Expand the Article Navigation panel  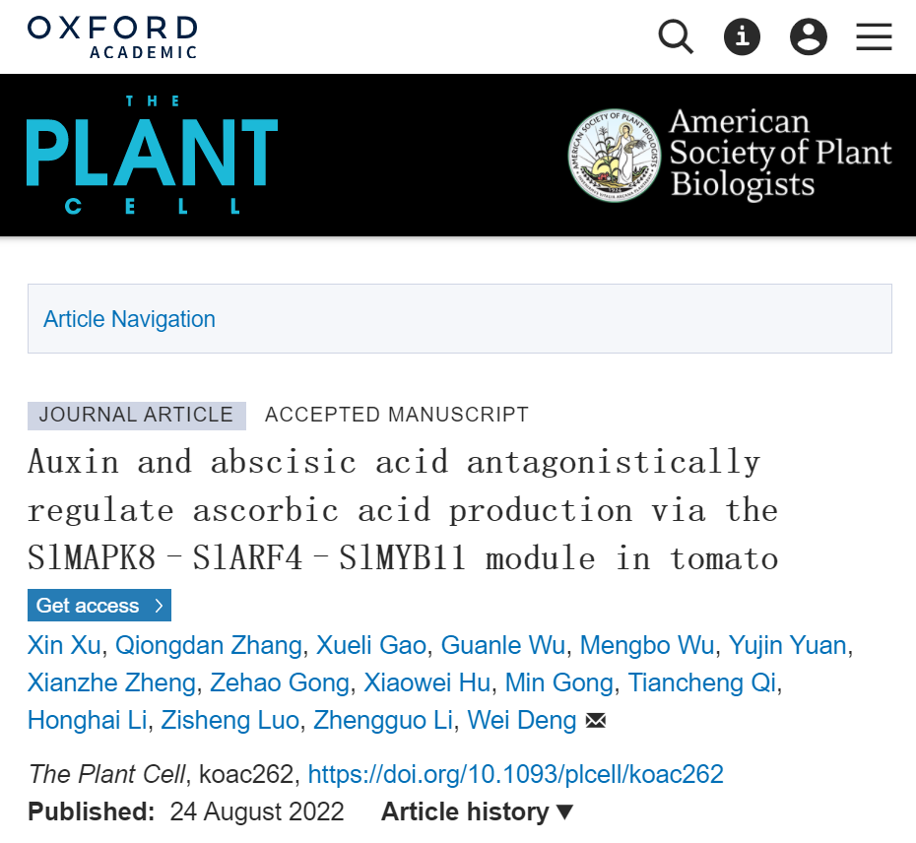[129, 319]
